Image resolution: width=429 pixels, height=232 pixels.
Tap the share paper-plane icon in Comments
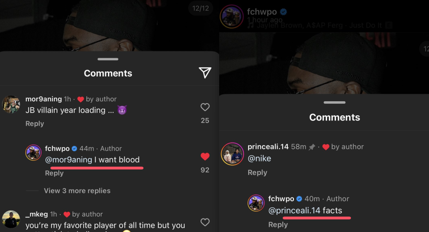[205, 72]
